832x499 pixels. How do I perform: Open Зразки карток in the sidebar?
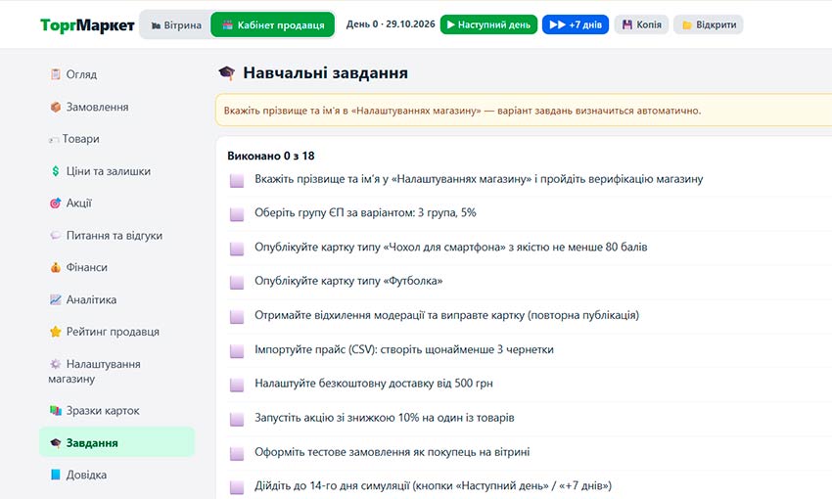click(116, 410)
